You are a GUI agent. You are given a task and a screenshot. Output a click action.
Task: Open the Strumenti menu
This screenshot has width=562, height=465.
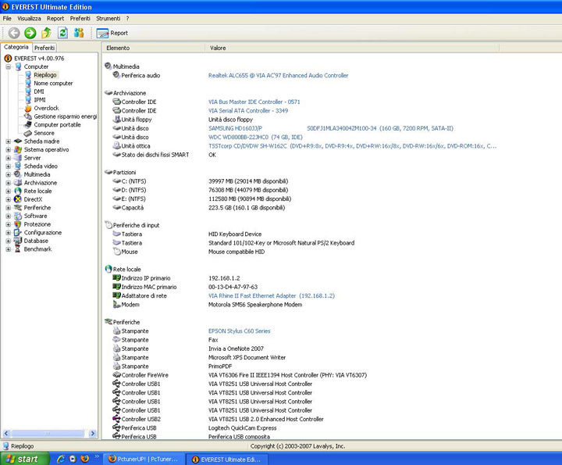(x=108, y=18)
